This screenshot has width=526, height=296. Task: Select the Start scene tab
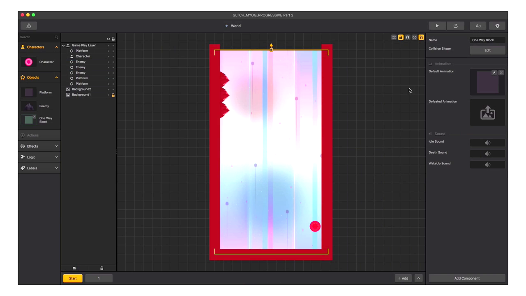(x=73, y=278)
